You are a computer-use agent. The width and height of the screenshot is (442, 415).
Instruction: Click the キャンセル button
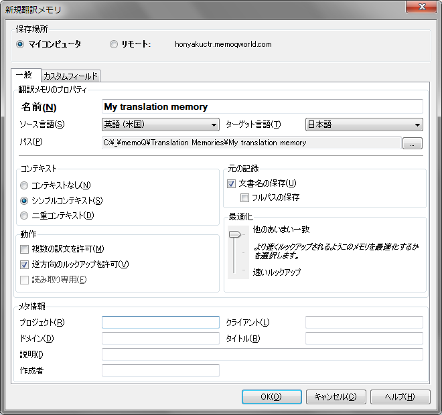(336, 396)
